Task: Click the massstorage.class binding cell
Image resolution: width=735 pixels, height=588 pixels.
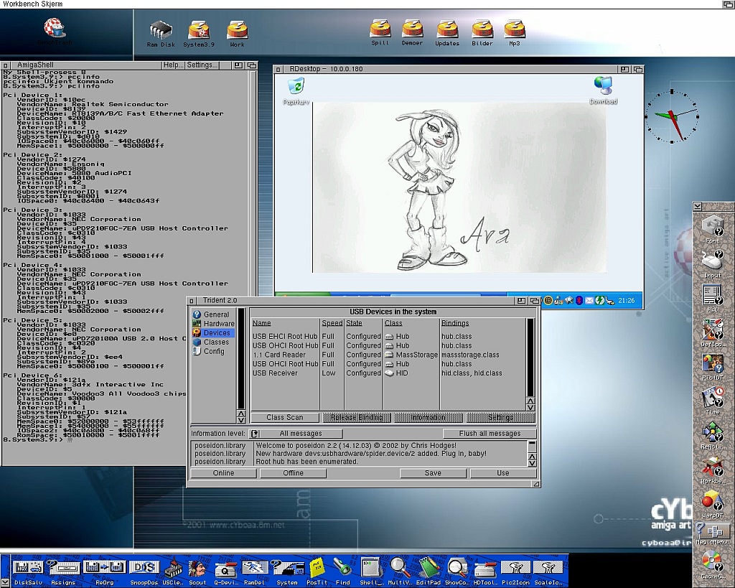Action: (470, 355)
